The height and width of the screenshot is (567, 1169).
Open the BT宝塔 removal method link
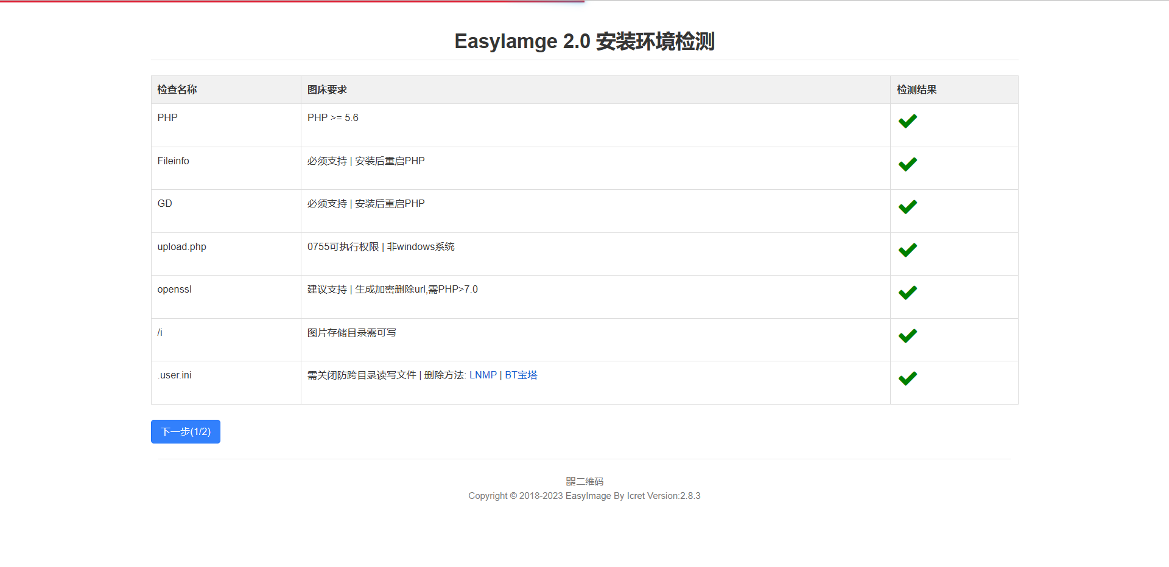click(521, 375)
